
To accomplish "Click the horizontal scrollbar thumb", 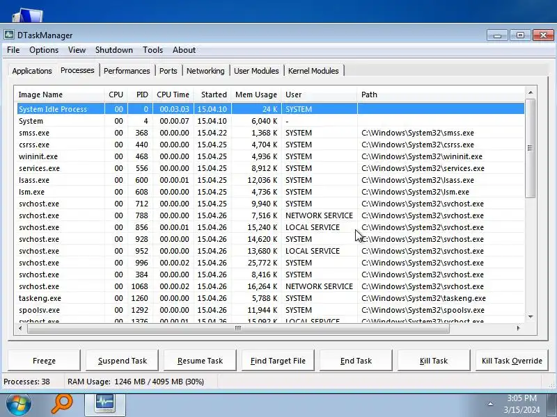I will 238,328.
